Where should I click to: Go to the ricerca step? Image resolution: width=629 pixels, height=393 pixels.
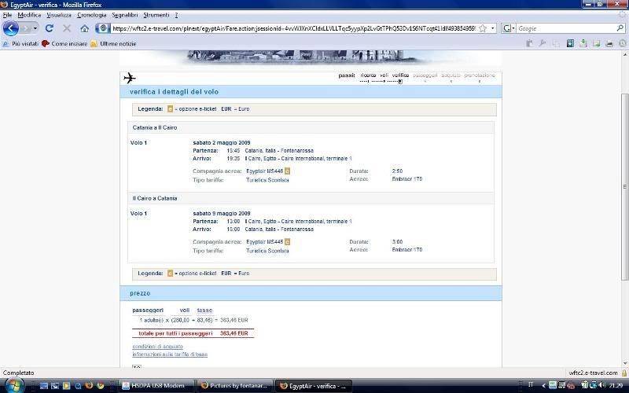[x=368, y=75]
